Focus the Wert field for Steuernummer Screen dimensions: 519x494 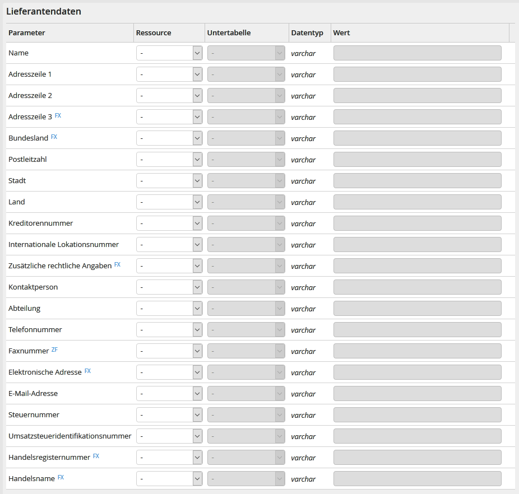coord(417,415)
